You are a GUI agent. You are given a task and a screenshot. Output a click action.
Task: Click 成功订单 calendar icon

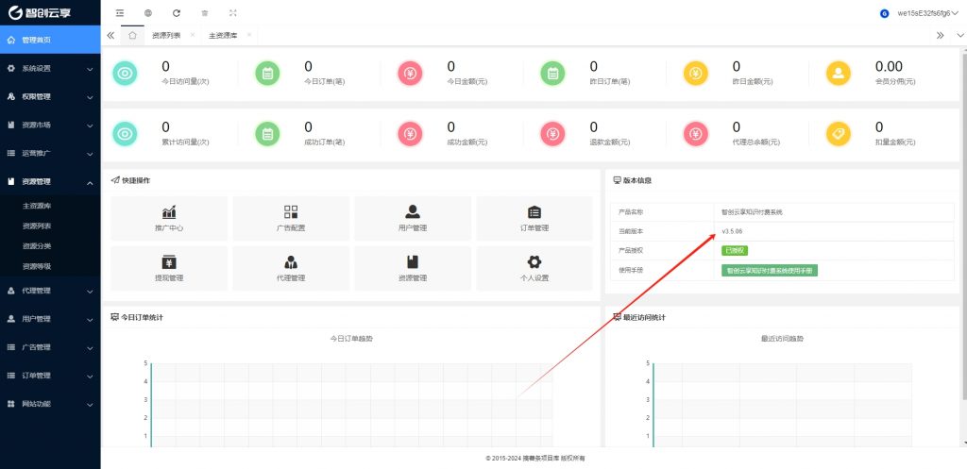click(x=267, y=134)
